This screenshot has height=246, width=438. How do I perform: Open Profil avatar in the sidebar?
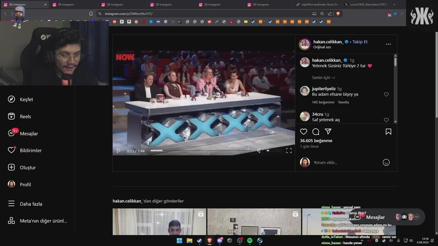[11, 184]
